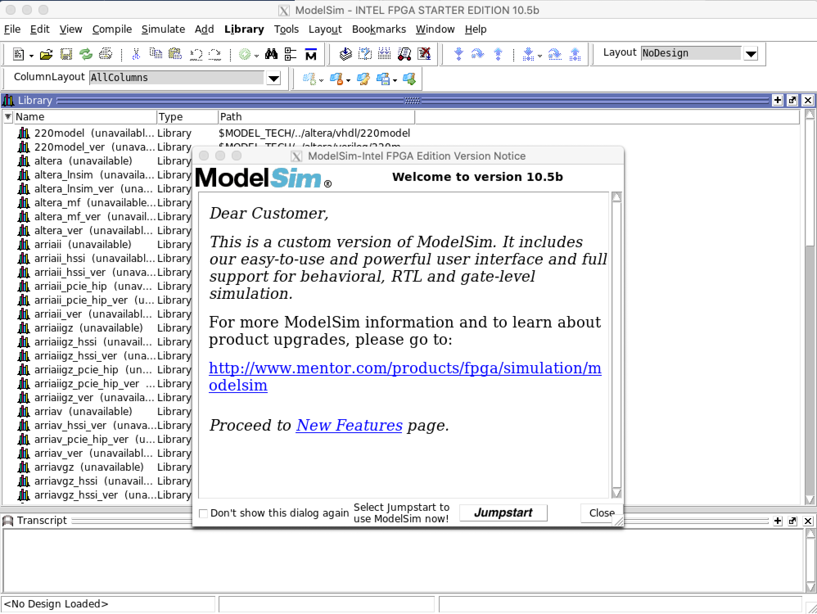Click the Compile toolbar icon with down arrow
The width and height of the screenshot is (817, 614).
click(346, 54)
